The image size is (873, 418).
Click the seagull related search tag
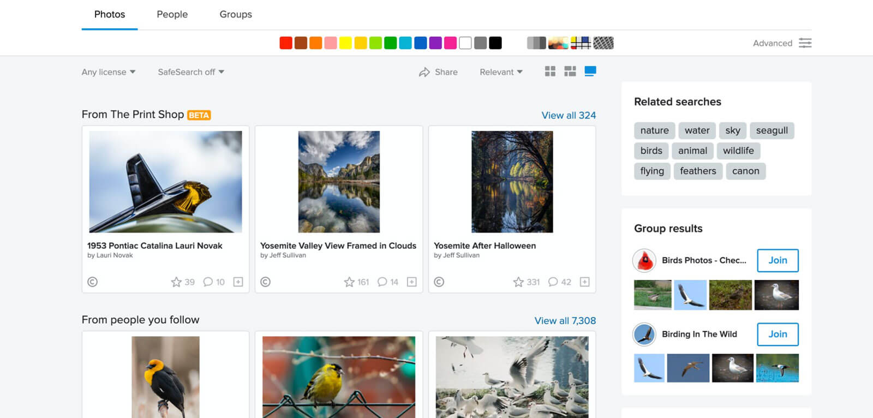772,130
